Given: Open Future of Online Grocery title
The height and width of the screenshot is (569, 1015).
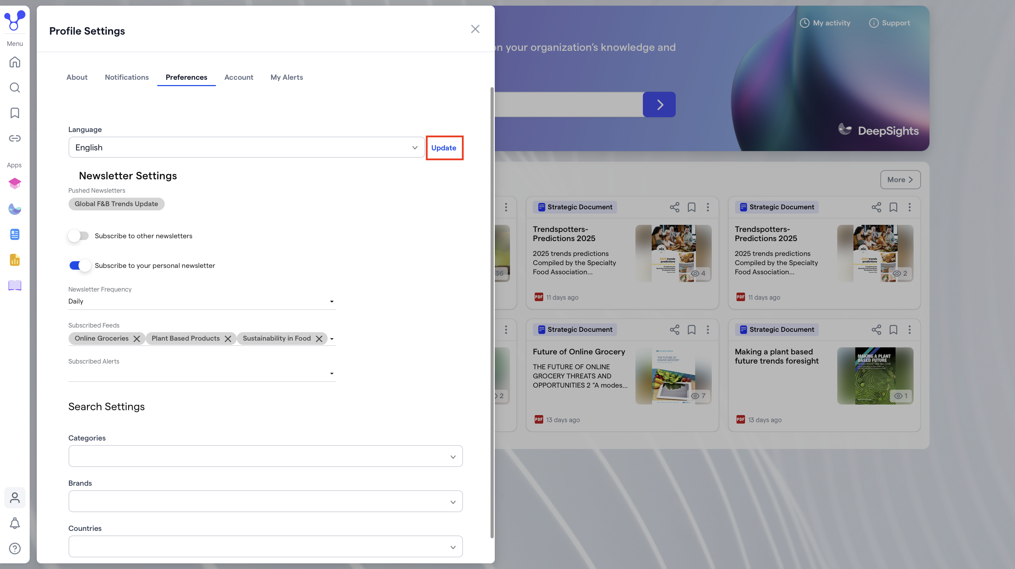Looking at the screenshot, I should (x=579, y=352).
